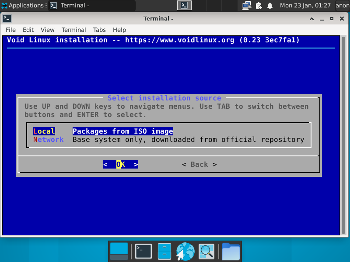Viewport: 350px width, 262px height.
Task: Open the File Manager cabinet icon in the dock
Action: tap(164, 252)
